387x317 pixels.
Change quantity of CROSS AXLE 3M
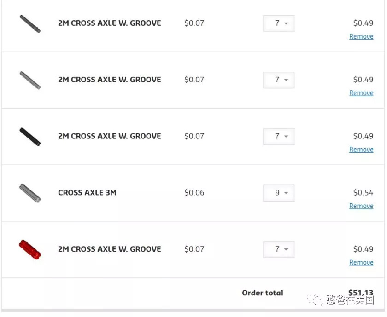(279, 193)
